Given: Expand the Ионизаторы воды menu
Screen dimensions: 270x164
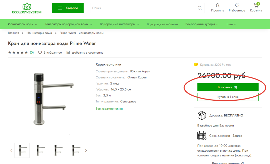Looking at the screenshot, I should 23,24.
